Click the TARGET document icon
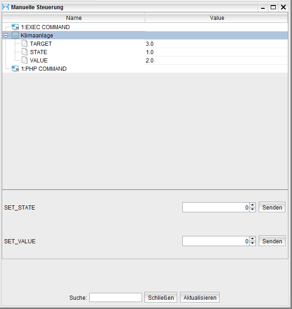 tap(25, 44)
